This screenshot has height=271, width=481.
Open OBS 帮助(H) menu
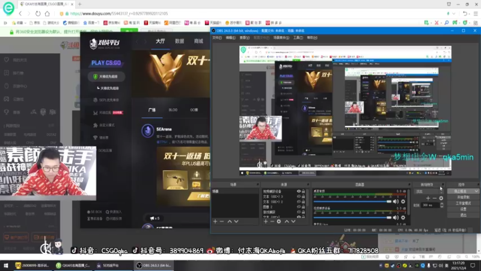point(312,38)
